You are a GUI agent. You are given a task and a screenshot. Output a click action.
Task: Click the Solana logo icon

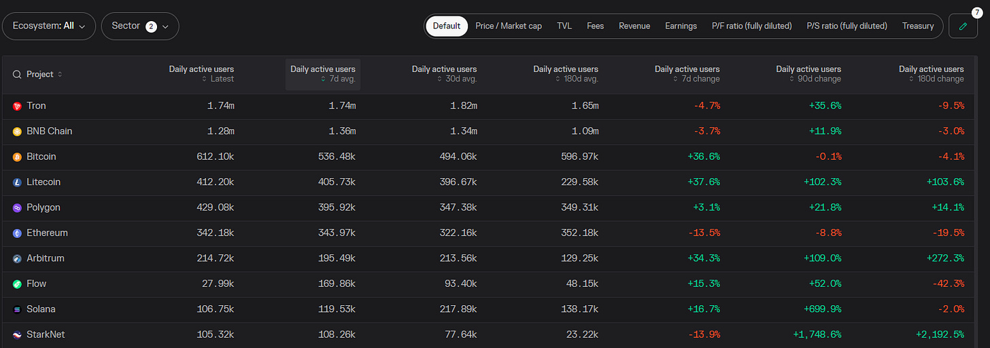tap(17, 309)
